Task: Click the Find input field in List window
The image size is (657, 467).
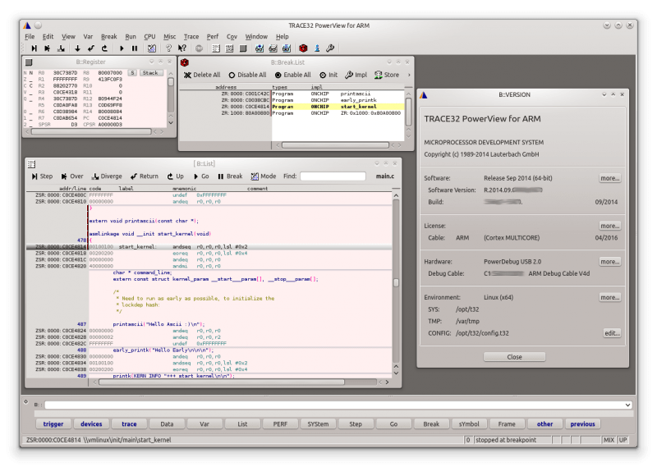Action: click(333, 176)
